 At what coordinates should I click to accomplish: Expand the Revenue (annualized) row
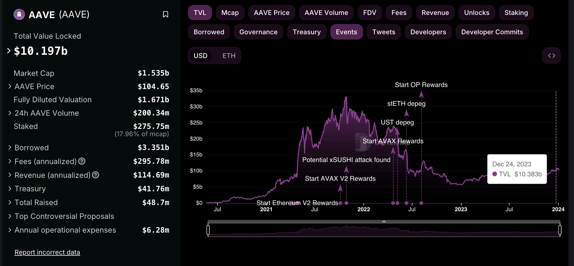point(10,175)
